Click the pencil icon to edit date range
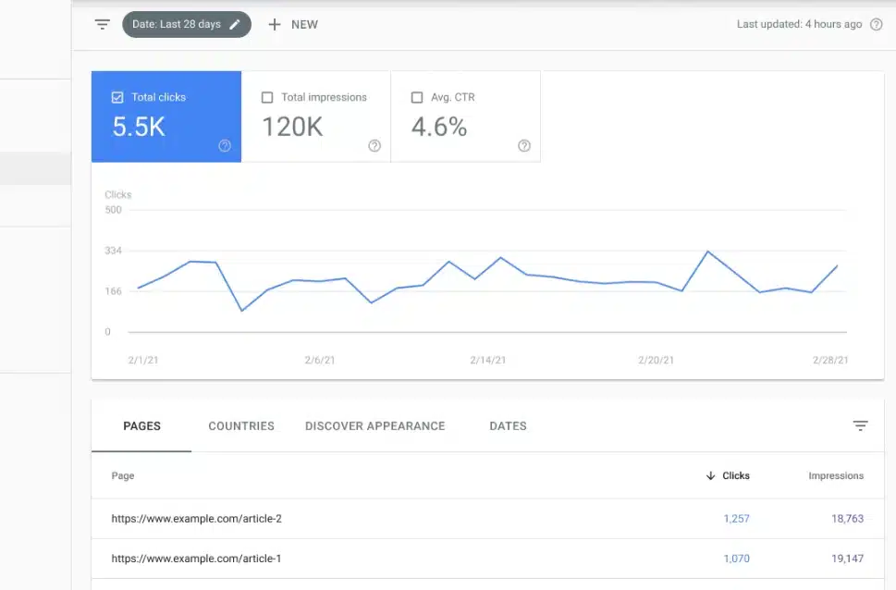The height and width of the screenshot is (590, 896). click(234, 24)
